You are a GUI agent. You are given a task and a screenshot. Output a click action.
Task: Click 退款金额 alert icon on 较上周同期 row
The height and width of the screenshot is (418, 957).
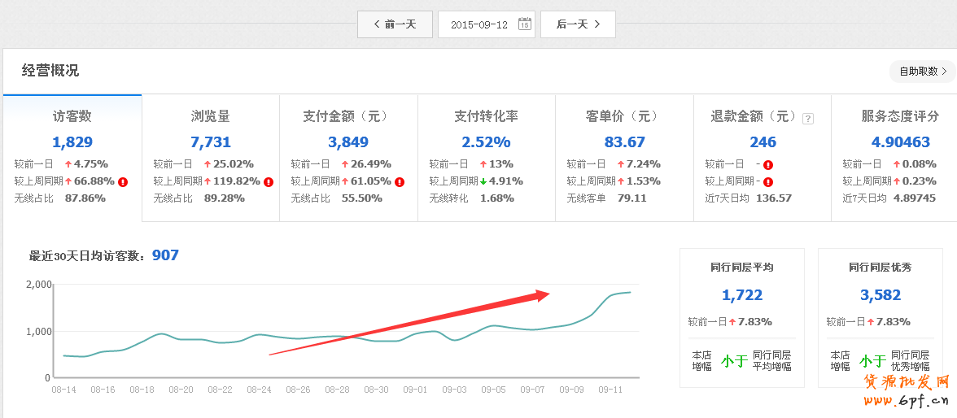[768, 181]
